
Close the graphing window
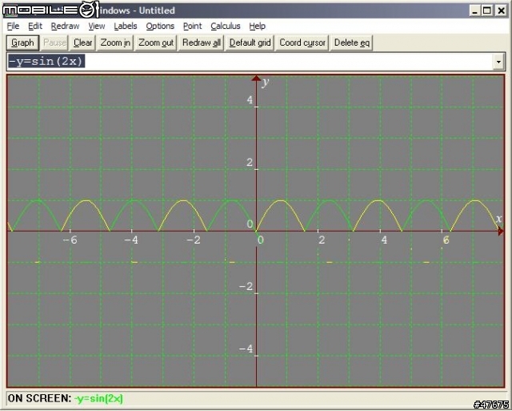pyautogui.click(x=501, y=10)
